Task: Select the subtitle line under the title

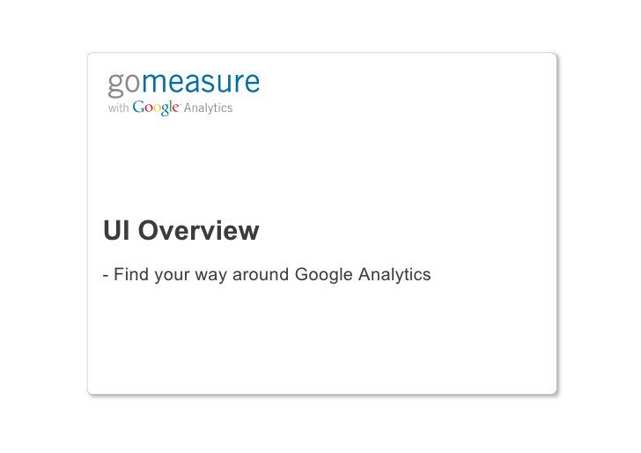Action: click(x=267, y=275)
